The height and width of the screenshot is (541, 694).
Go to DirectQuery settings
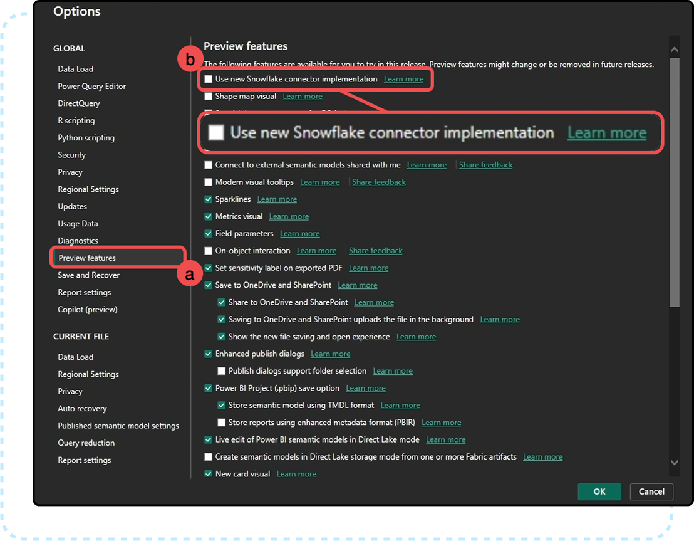[79, 103]
